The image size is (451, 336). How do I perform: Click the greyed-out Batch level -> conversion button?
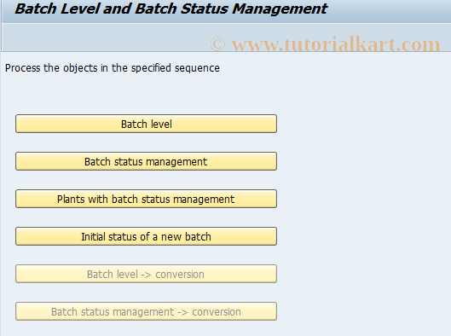tap(146, 274)
